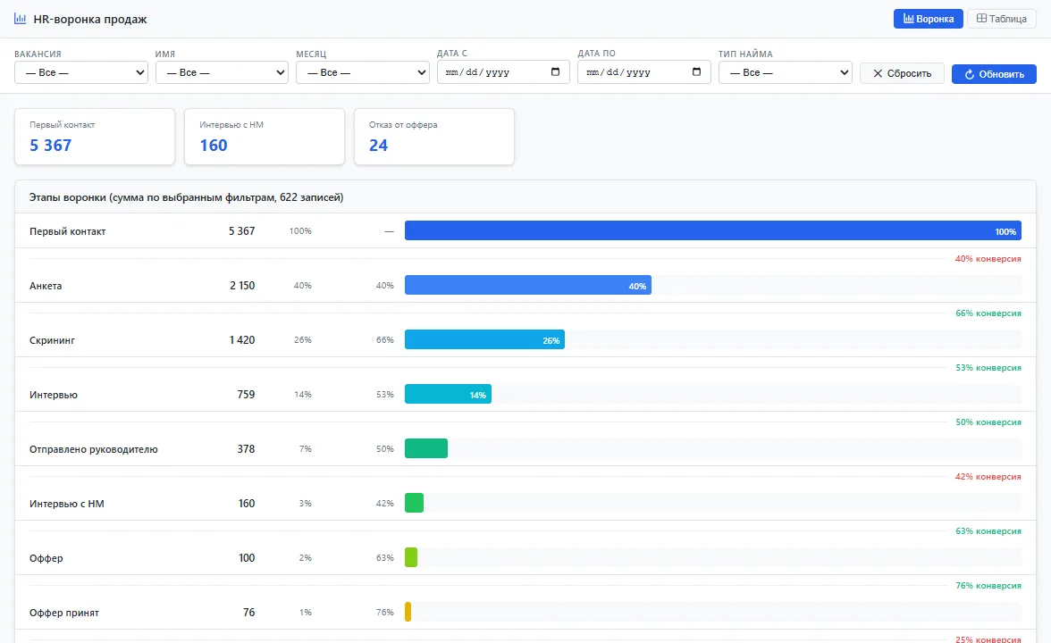Click the HR-воронка продаж page title

pos(89,20)
